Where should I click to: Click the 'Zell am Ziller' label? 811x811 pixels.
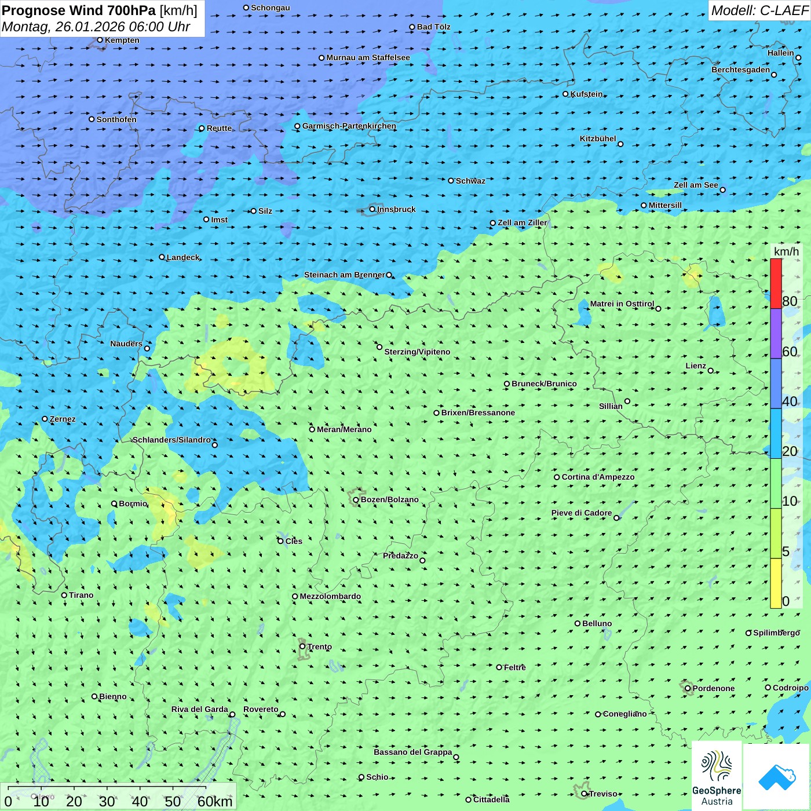pos(522,222)
